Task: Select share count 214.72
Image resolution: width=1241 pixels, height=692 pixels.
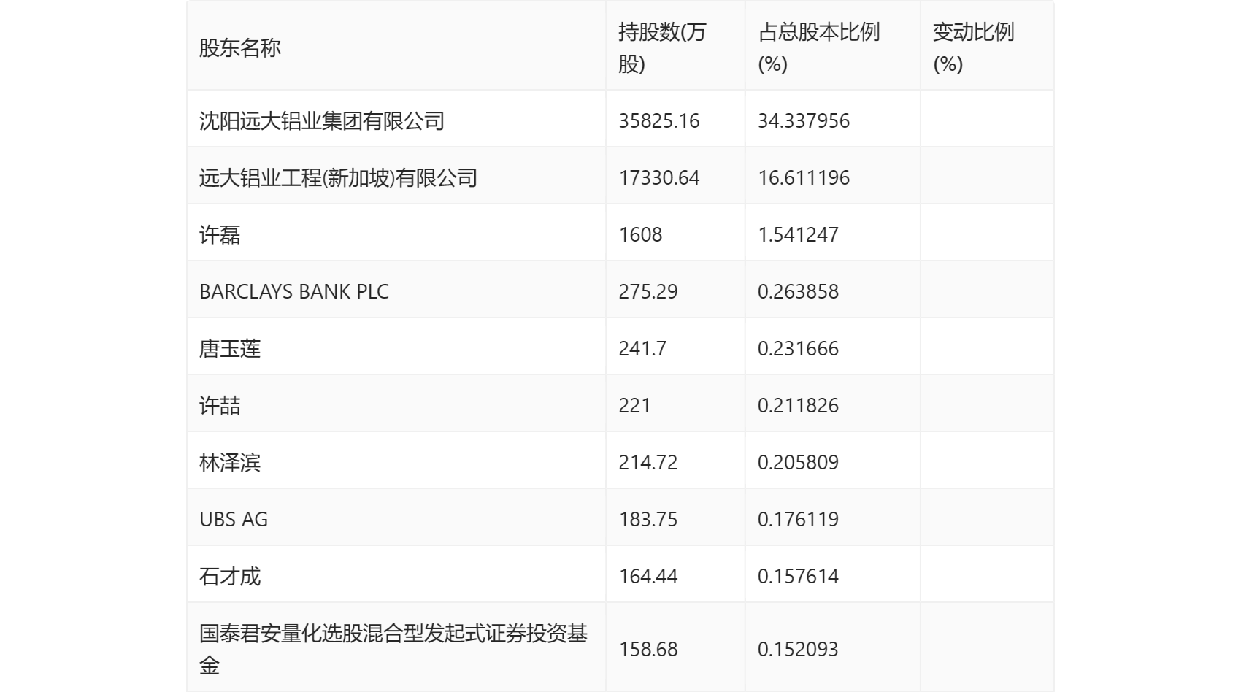Action: coord(648,462)
